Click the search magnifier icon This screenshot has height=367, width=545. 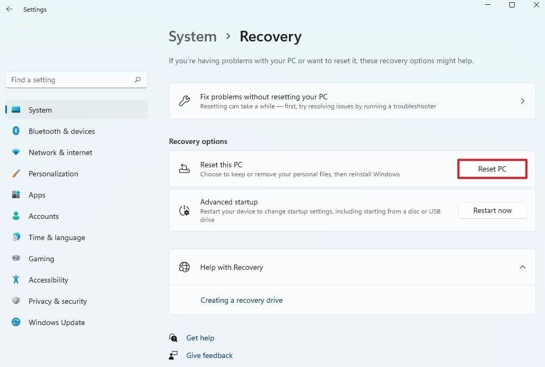pyautogui.click(x=138, y=80)
